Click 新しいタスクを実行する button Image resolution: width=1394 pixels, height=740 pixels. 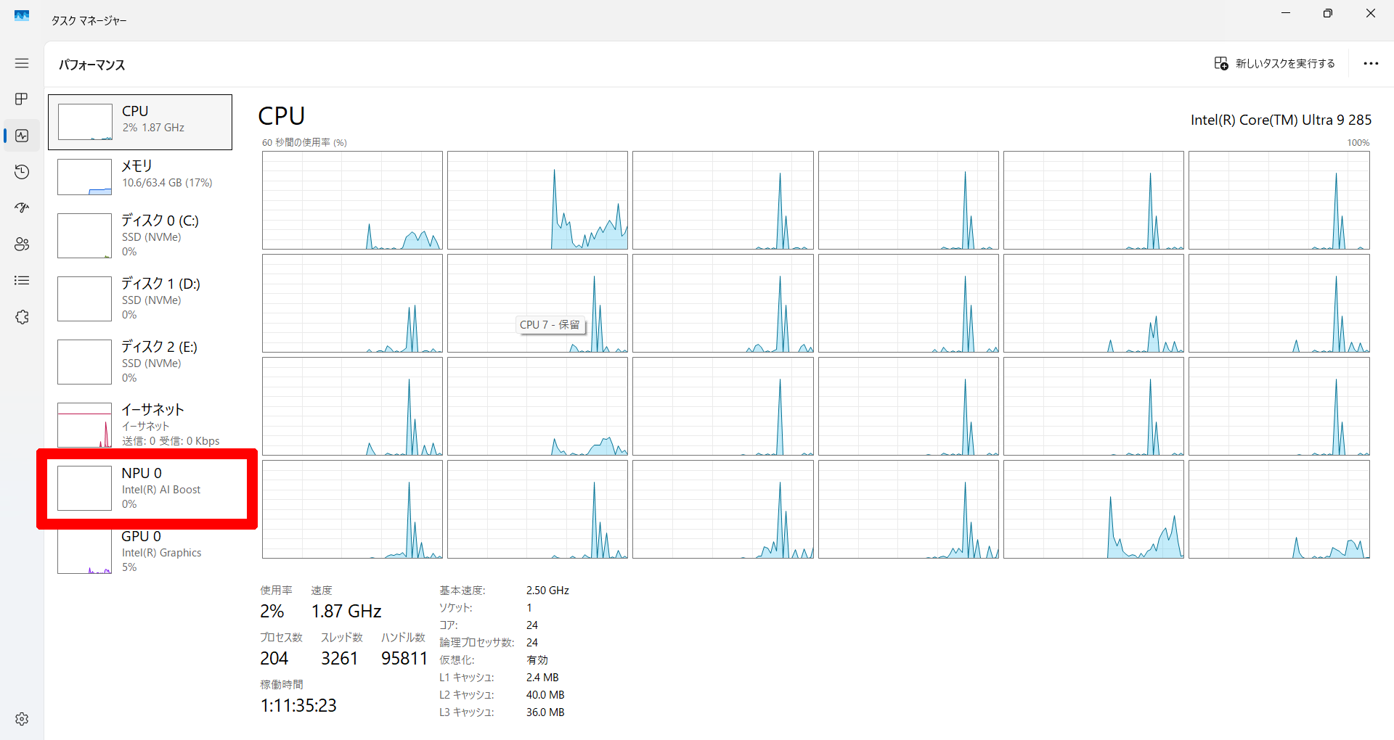[1274, 64]
